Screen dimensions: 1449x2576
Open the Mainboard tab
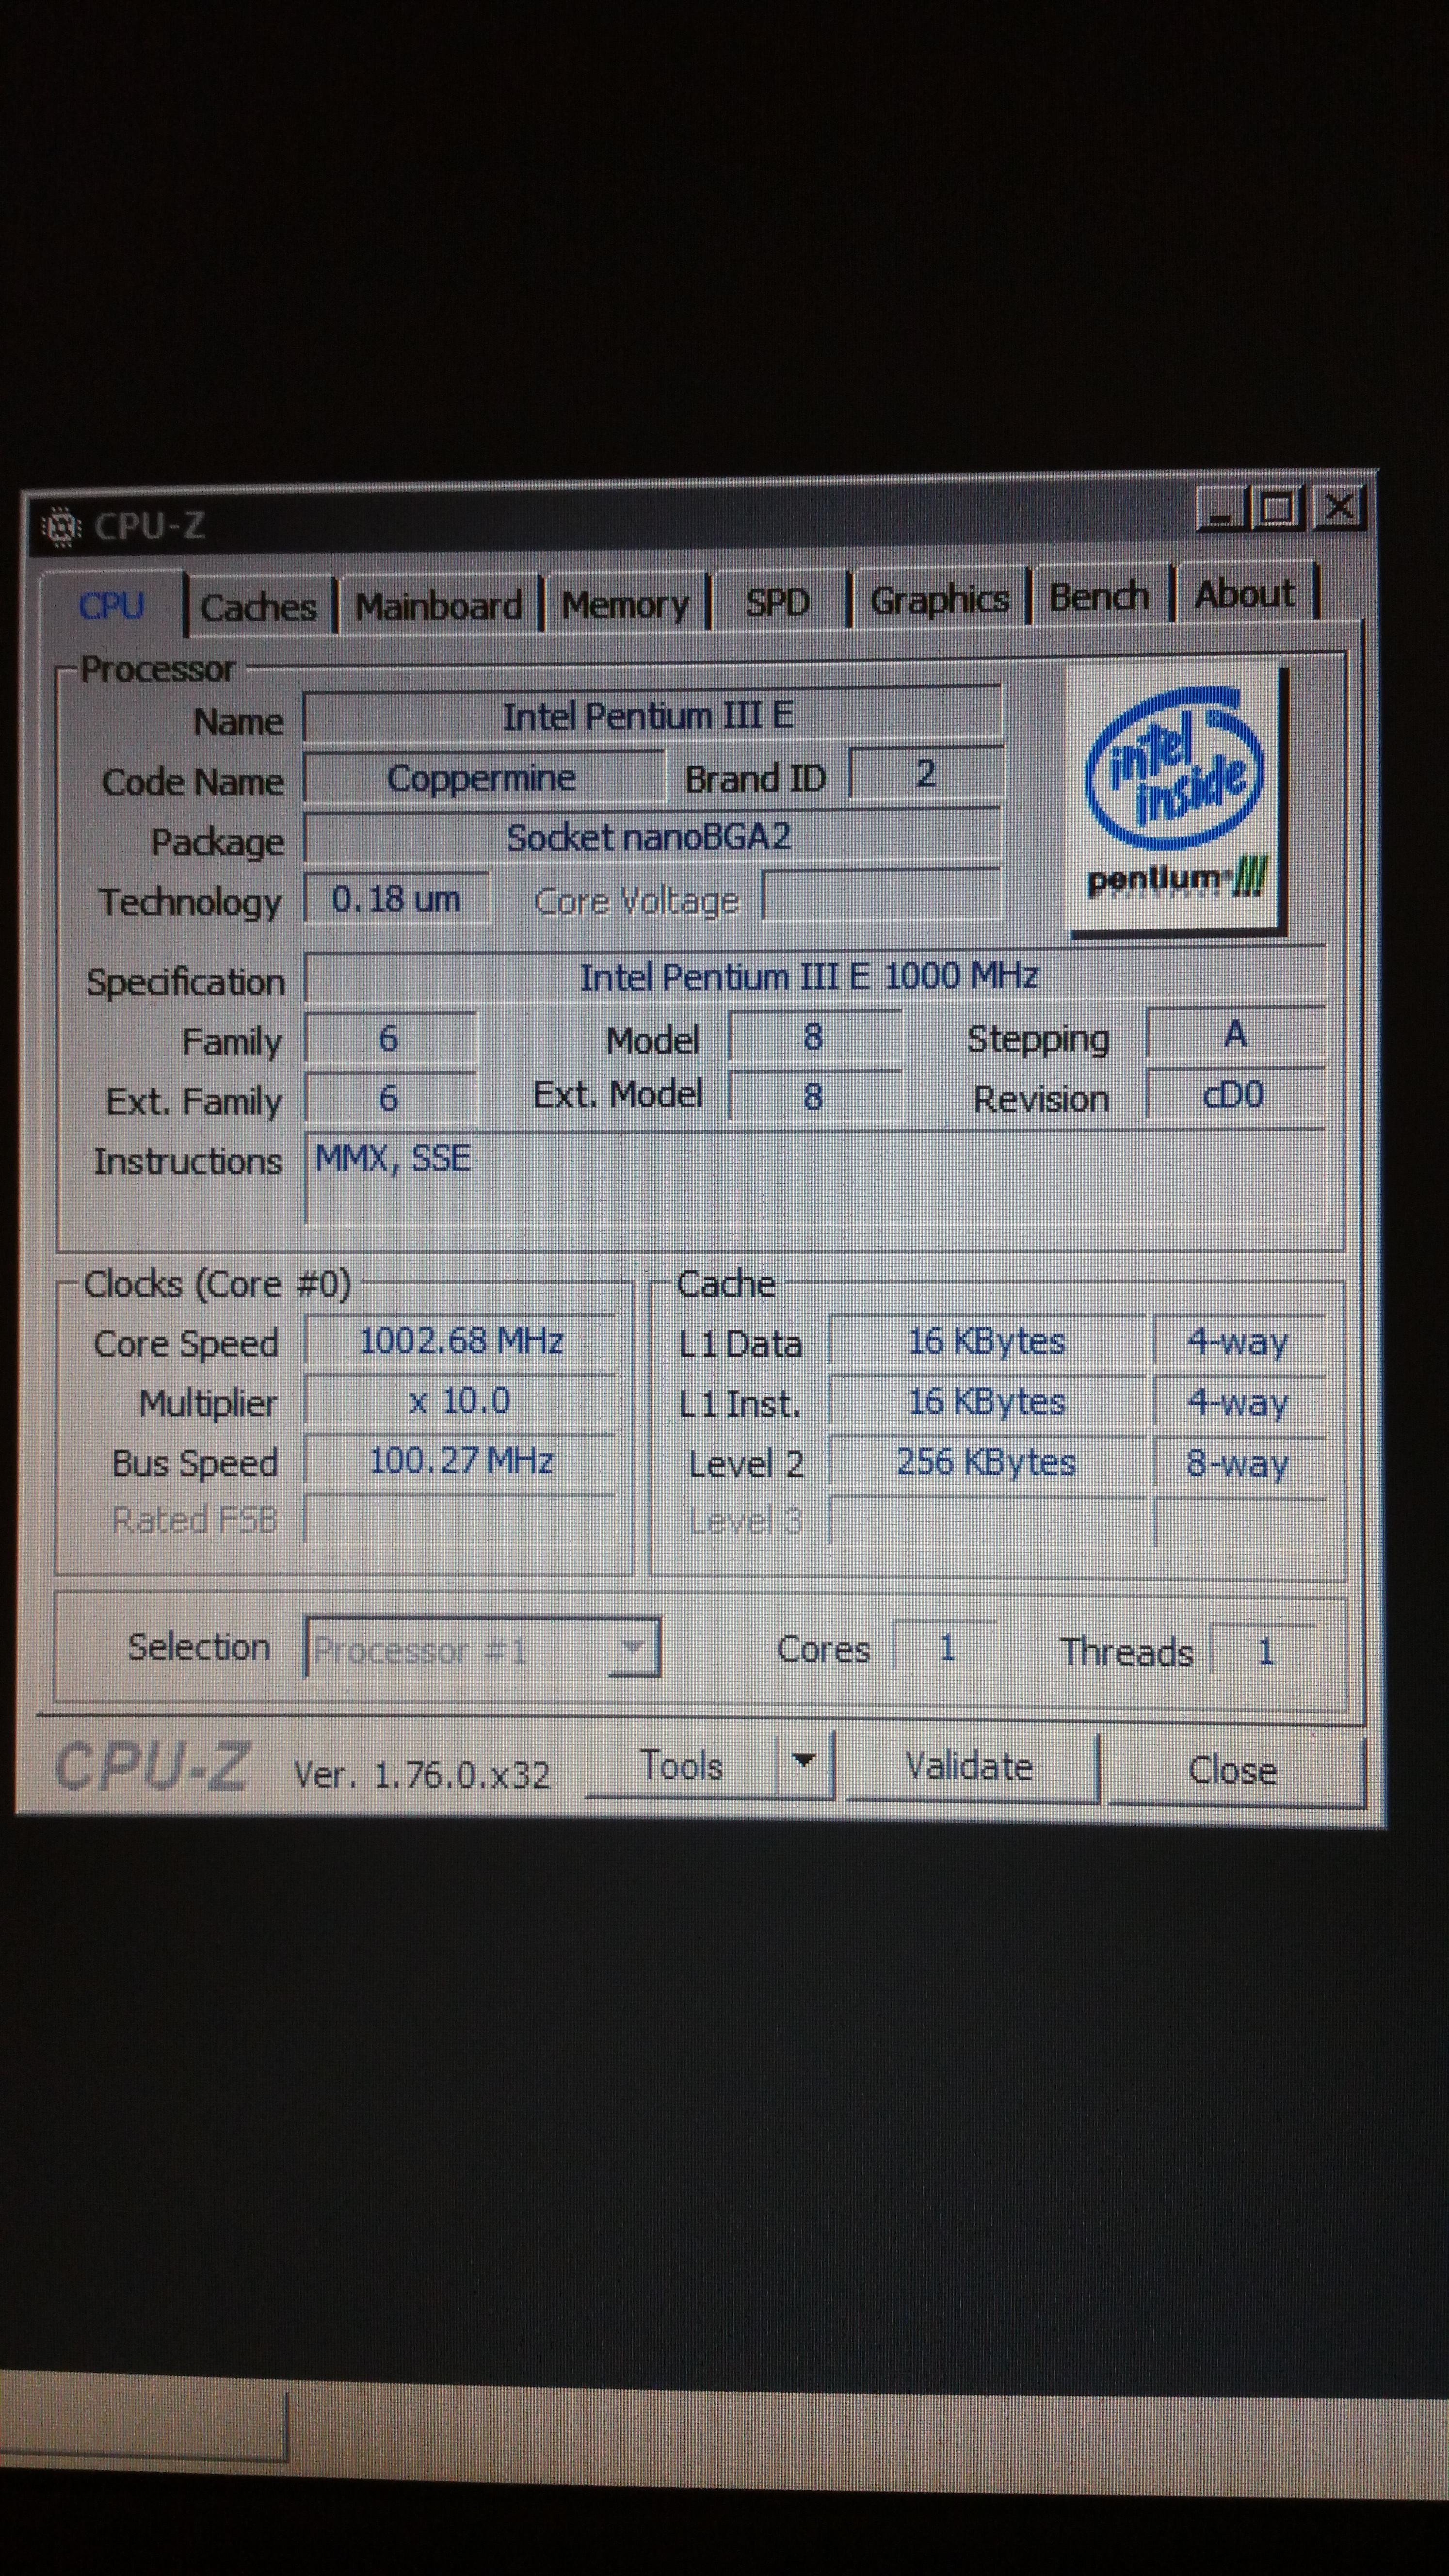tap(438, 605)
